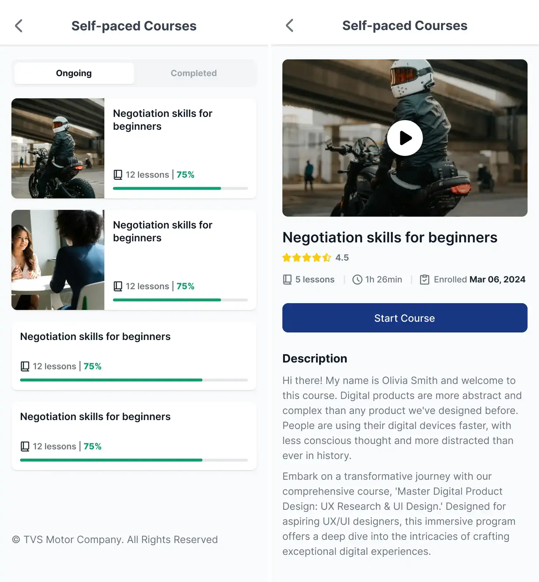Click the first course's green progress bar
The image size is (539, 582).
[x=181, y=188]
